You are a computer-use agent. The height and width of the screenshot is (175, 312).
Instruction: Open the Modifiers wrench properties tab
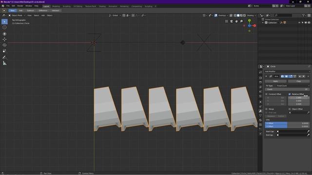(x=260, y=111)
